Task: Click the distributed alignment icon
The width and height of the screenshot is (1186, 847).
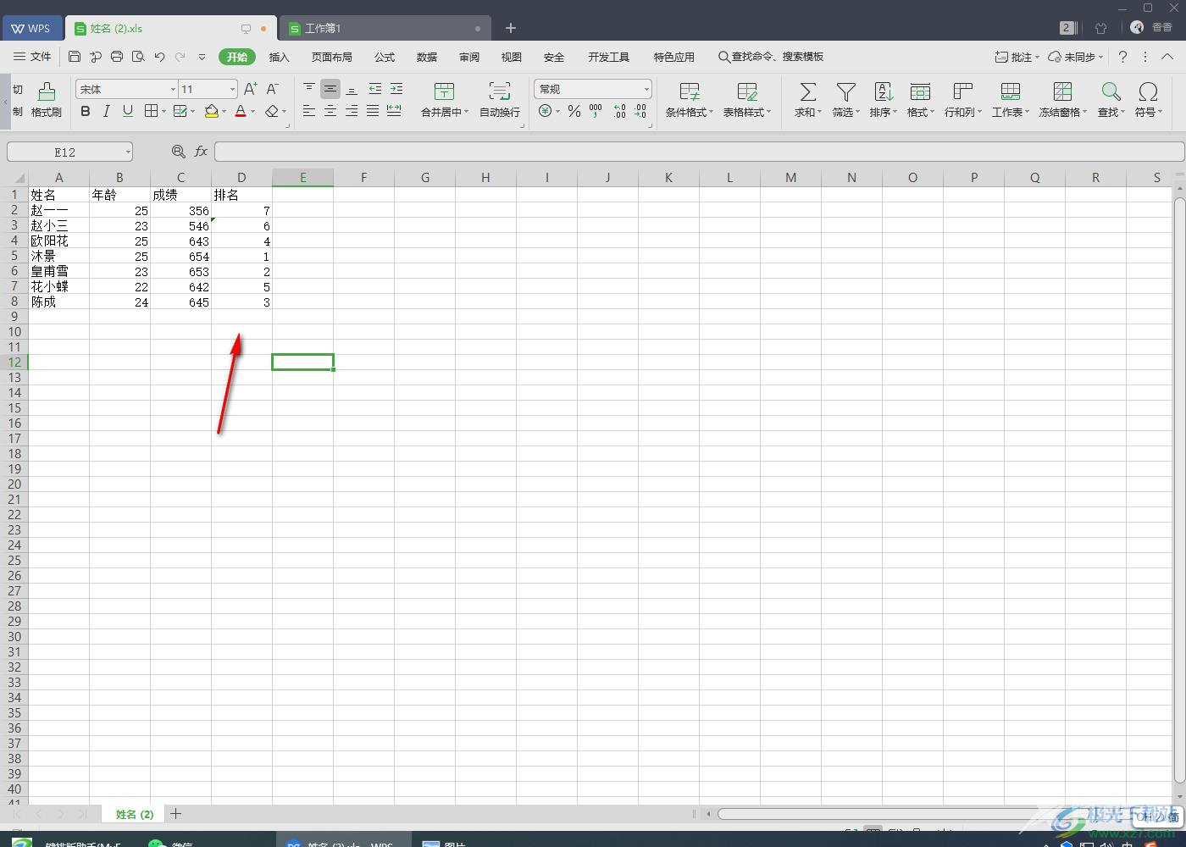Action: (394, 111)
